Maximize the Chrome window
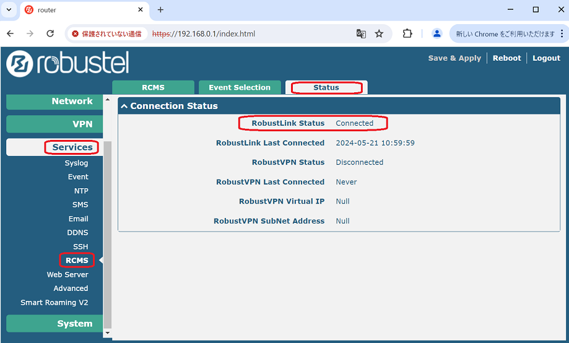The width and height of the screenshot is (569, 343). coord(536,10)
